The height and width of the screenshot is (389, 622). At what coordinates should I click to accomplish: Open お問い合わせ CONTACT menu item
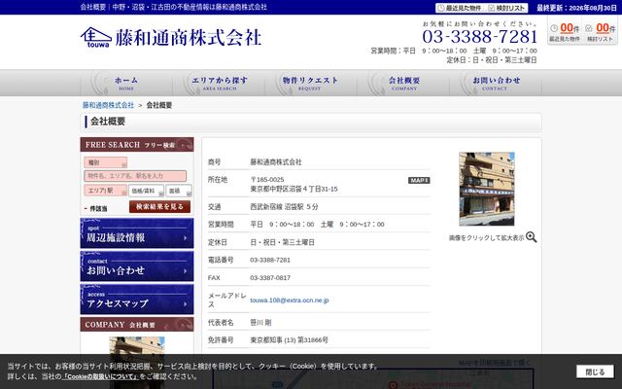coord(496,83)
